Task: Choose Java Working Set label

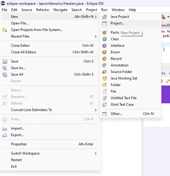Action: tap(124, 78)
